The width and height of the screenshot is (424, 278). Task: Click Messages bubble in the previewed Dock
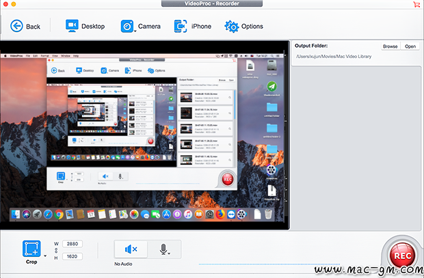point(145,214)
